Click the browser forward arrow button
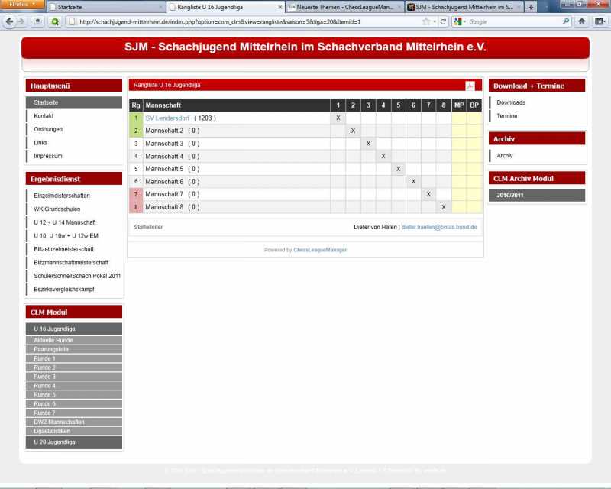611x489 pixels. pos(22,21)
